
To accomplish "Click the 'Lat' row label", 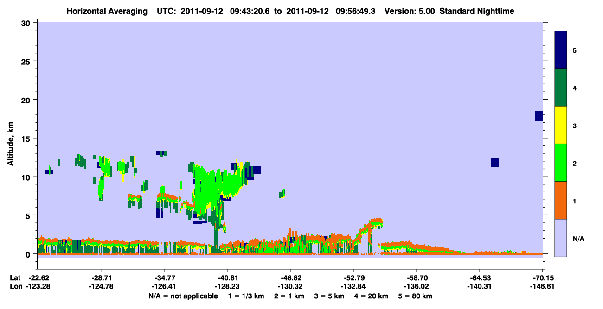I will tap(15, 278).
